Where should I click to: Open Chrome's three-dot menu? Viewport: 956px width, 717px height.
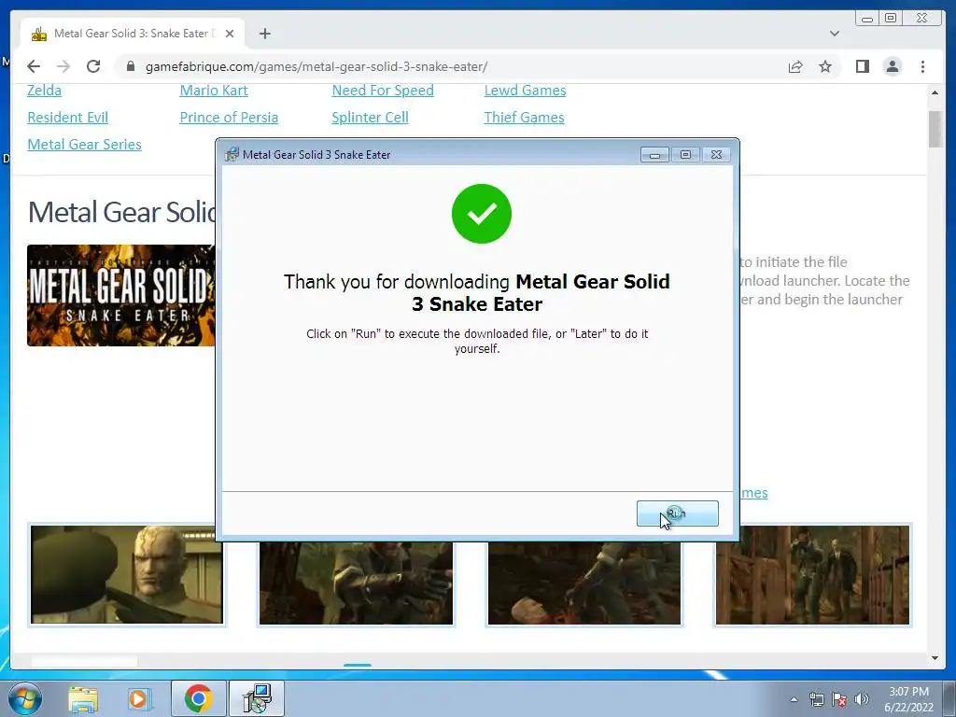pos(922,66)
